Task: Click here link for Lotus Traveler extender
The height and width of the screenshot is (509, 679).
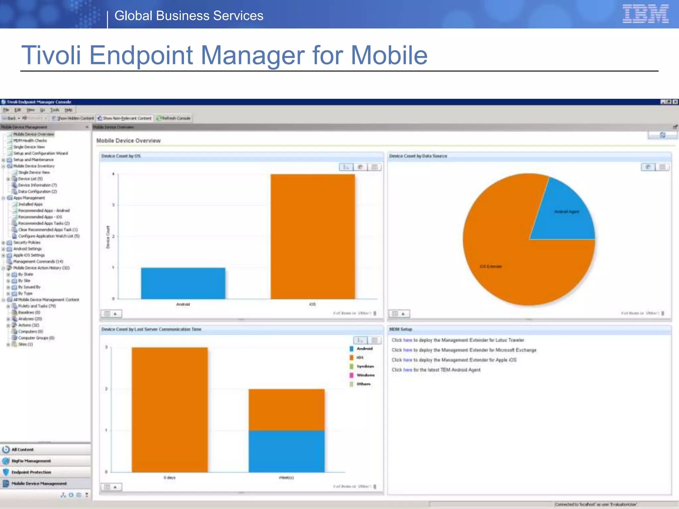Action: [407, 340]
